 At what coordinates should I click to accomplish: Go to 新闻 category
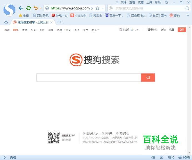click(7, 30)
